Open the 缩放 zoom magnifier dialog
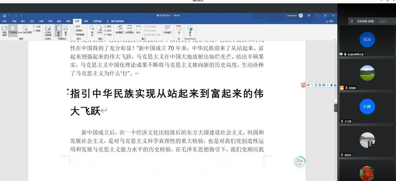This screenshot has height=181, width=396. click(x=92, y=30)
